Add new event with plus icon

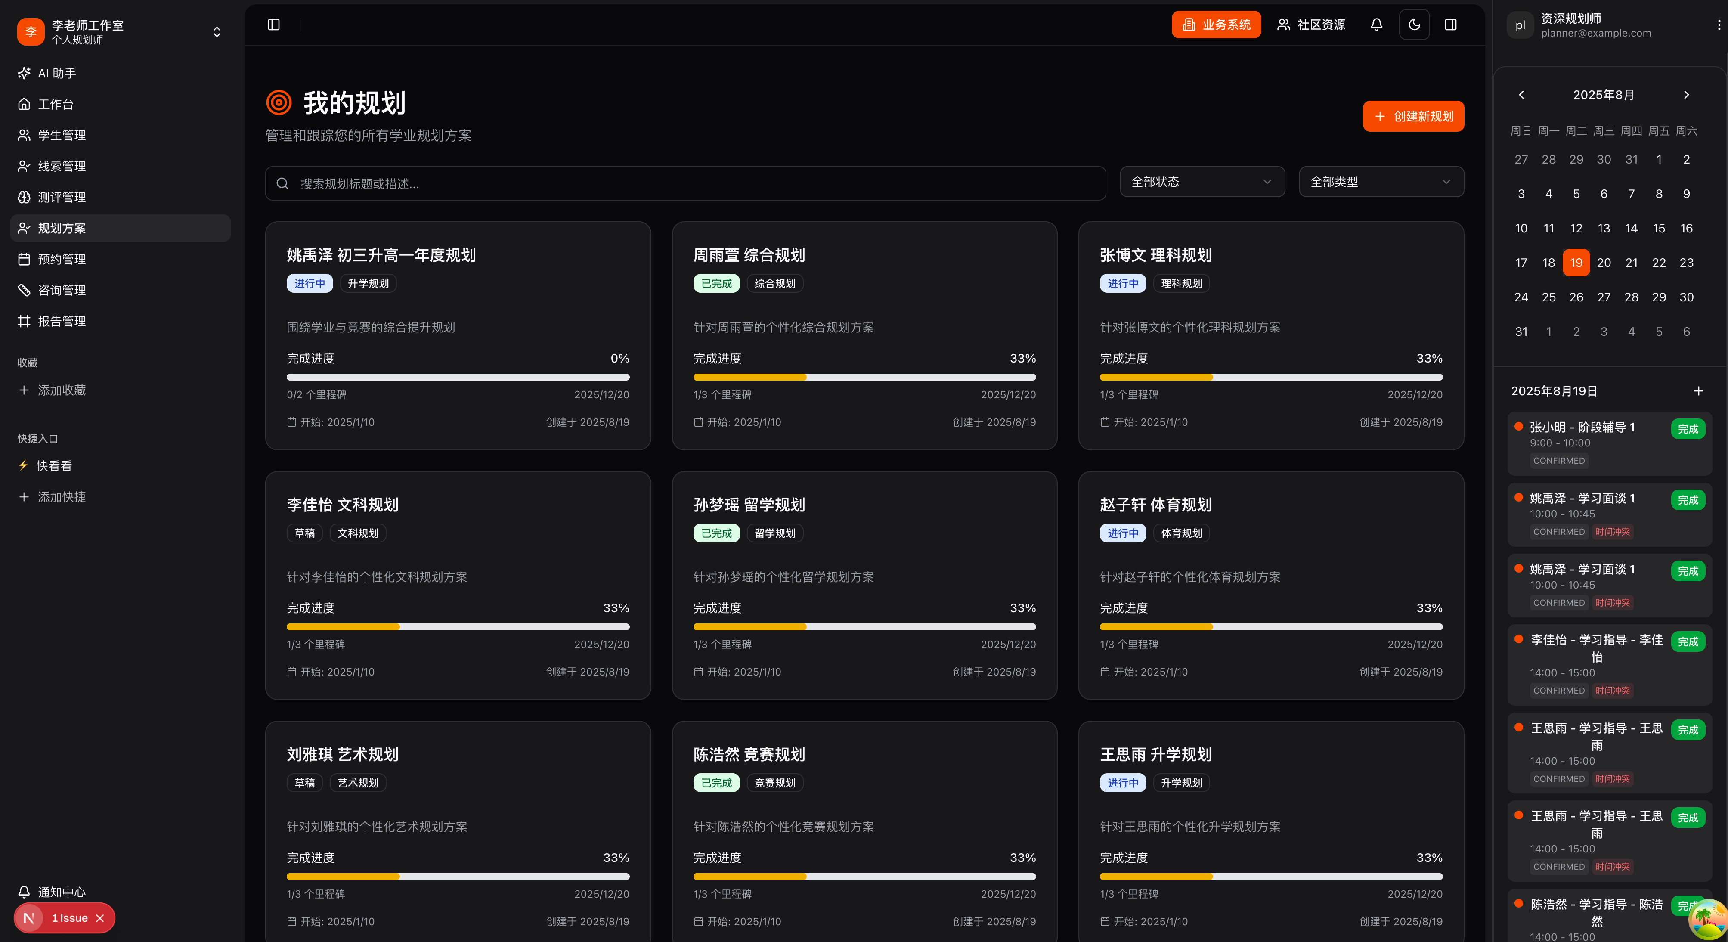point(1698,390)
